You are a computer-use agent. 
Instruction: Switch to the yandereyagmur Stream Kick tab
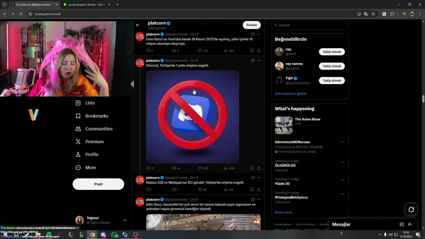pyautogui.click(x=87, y=5)
